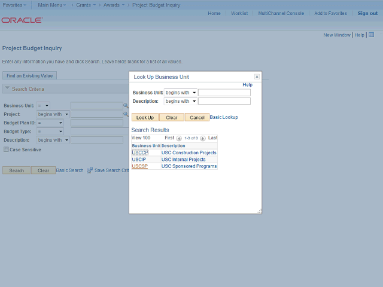Open the Main Menu dropdown
The image size is (383, 287).
pos(52,5)
